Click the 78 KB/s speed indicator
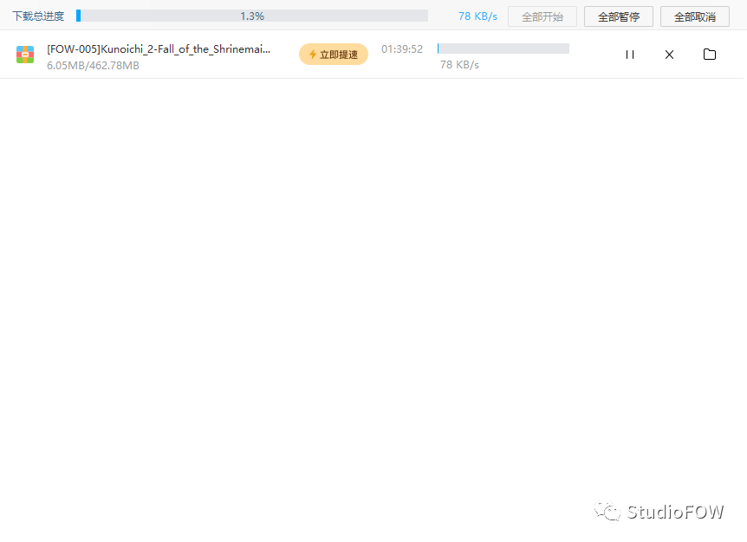Viewport: 747px width, 542px height. (477, 15)
